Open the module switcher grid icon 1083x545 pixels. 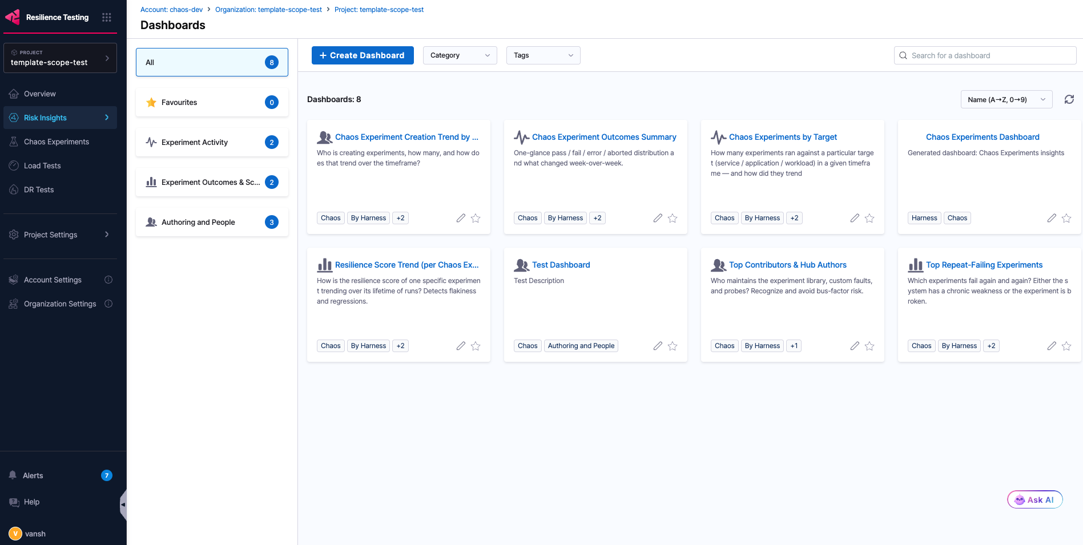point(107,17)
